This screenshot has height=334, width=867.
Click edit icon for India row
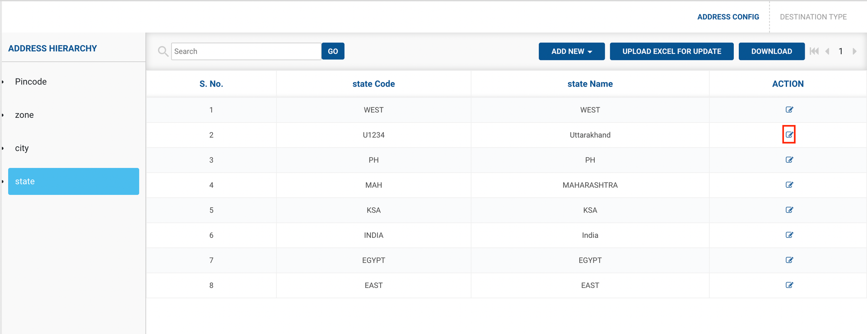coord(789,235)
